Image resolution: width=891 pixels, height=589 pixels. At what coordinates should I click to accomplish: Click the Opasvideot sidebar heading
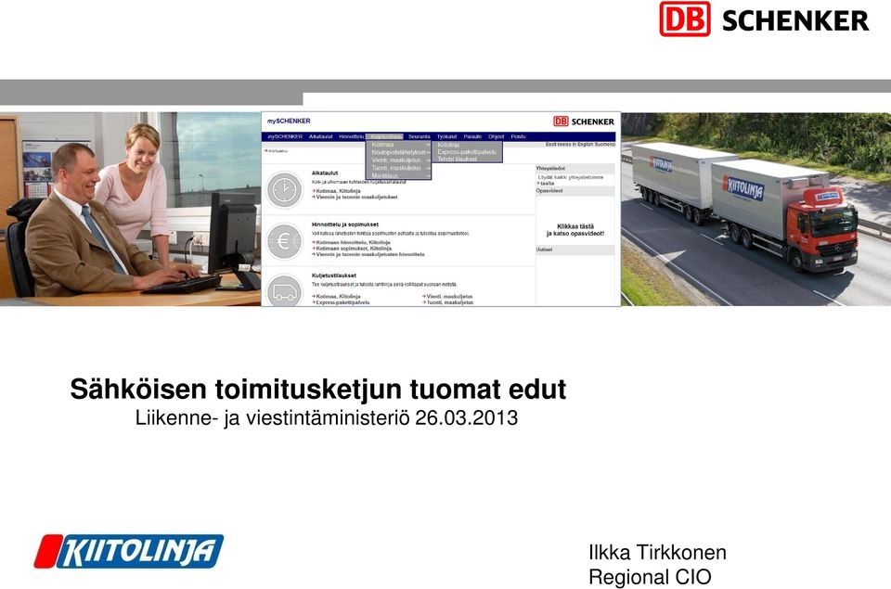point(549,191)
